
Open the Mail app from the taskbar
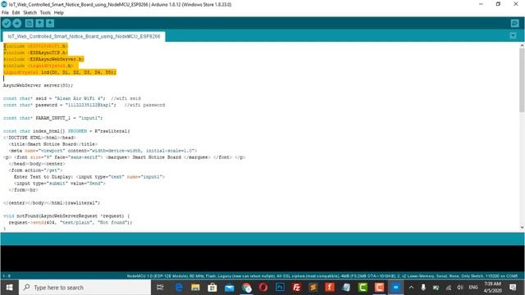tap(230, 288)
